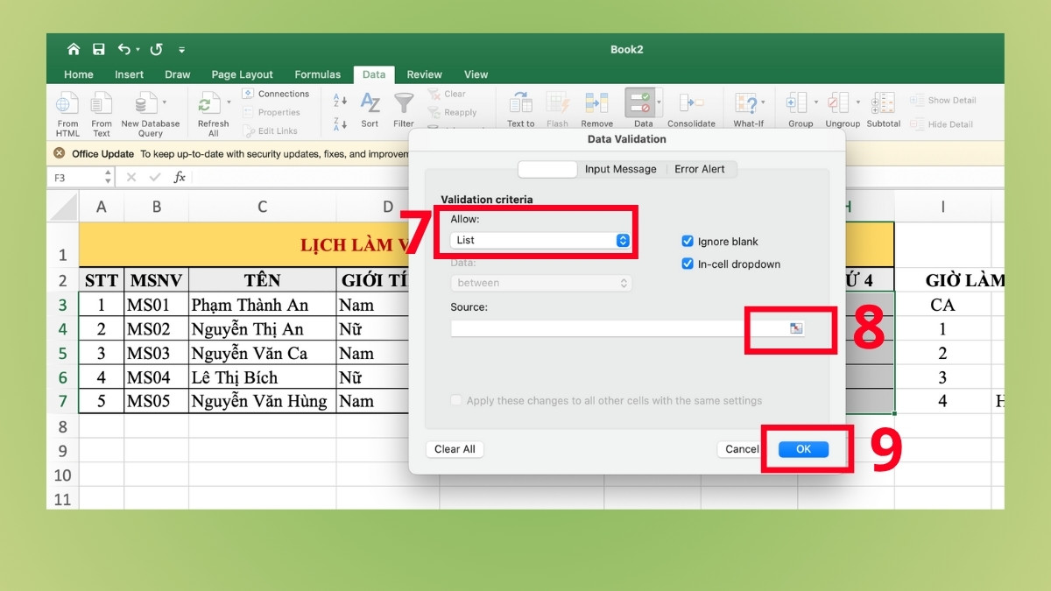This screenshot has height=591, width=1051.
Task: Confirm validation with the OK button
Action: pos(804,448)
